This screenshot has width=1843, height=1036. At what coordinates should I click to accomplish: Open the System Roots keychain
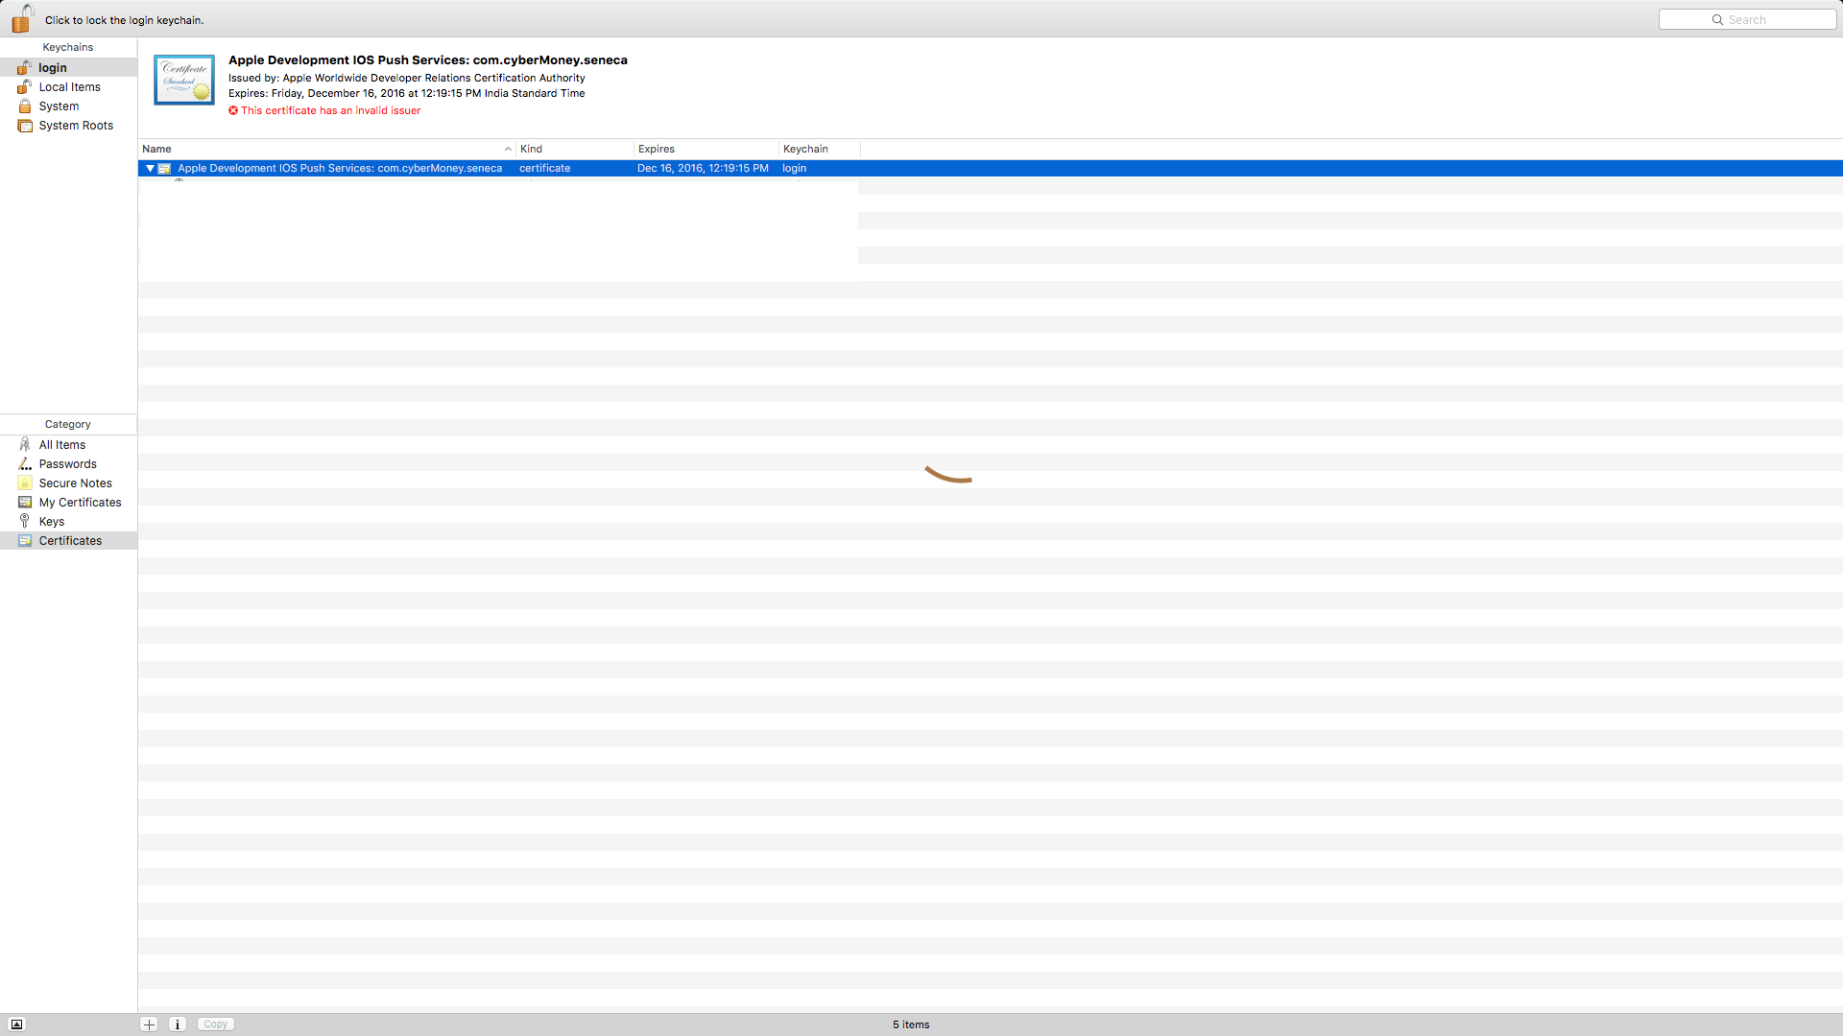tap(76, 126)
